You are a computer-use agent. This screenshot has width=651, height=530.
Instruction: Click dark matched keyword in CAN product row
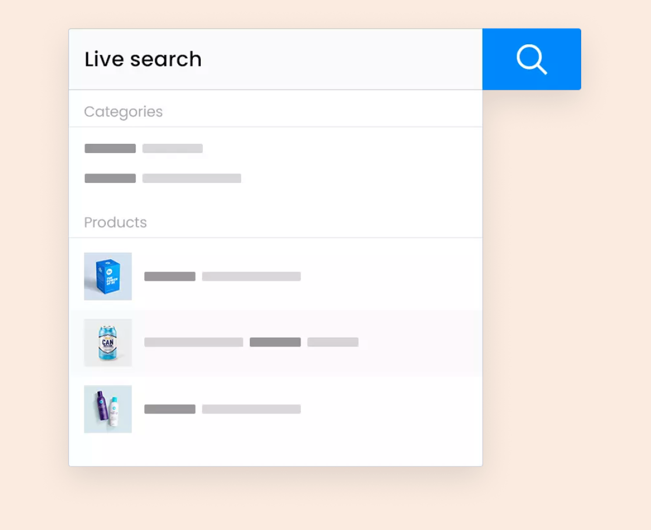275,342
